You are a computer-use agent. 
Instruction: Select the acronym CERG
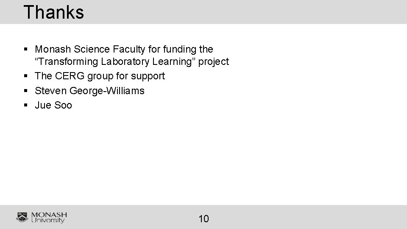70,76
